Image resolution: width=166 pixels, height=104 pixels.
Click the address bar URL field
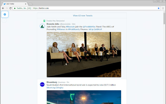pos(87,8)
